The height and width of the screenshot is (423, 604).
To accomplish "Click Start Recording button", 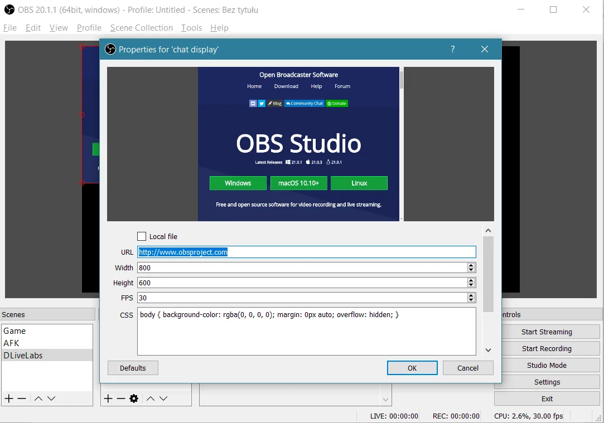I will tap(547, 348).
